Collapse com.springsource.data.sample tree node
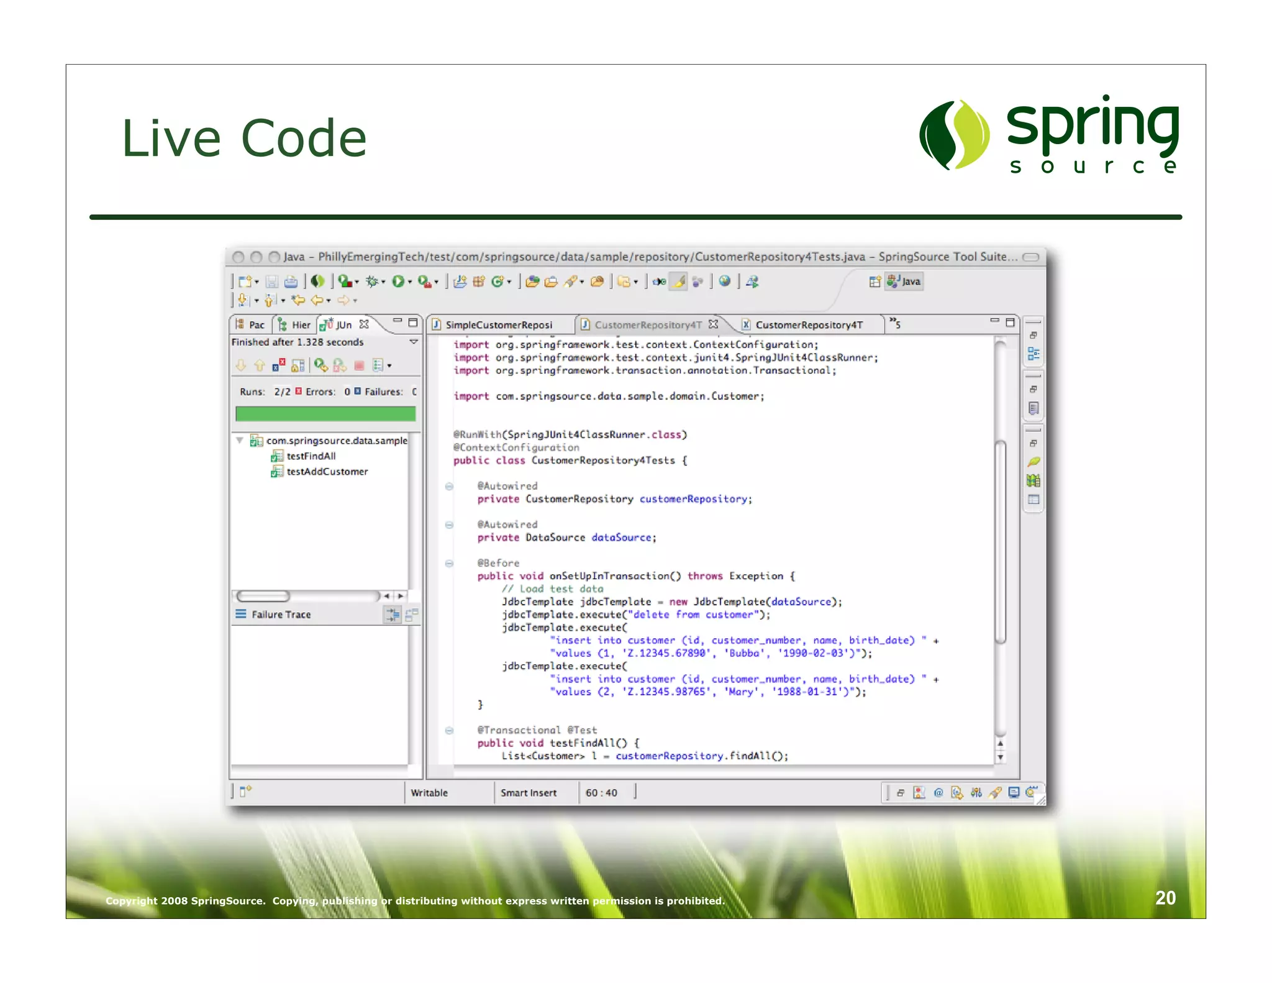Image resolution: width=1272 pixels, height=983 pixels. click(x=239, y=440)
